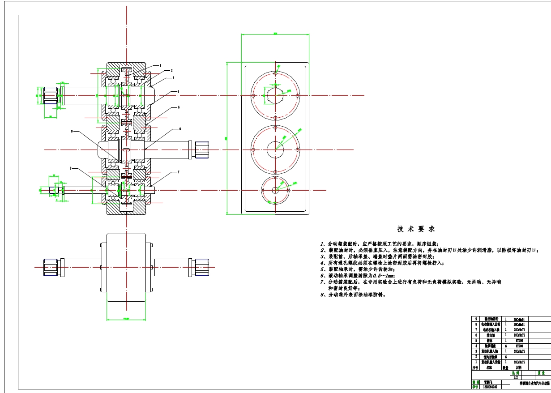
Task: Click the green '学号' label in title block
Action: coord(475,387)
